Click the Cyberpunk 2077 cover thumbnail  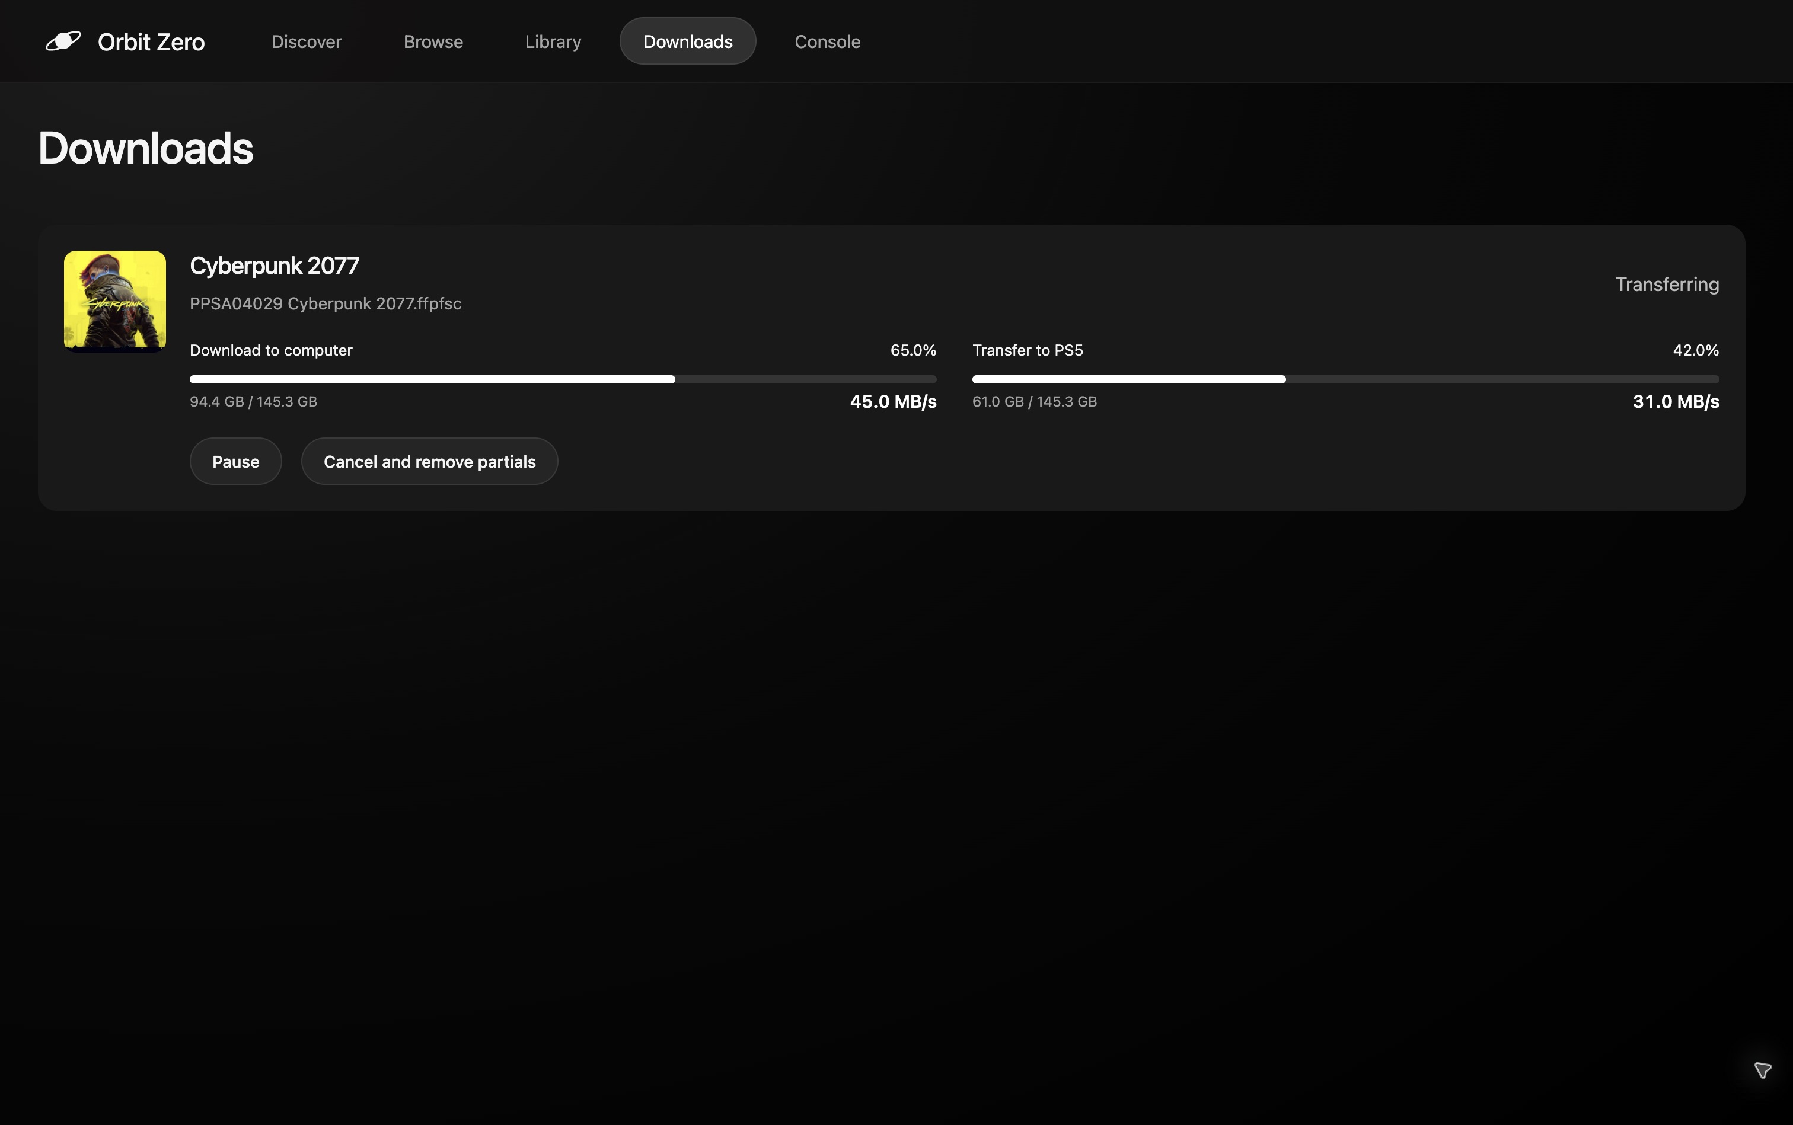click(114, 301)
